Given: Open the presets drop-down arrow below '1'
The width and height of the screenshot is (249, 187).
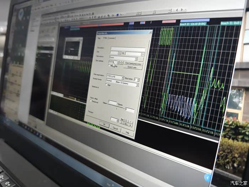Looking at the screenshot, I should click(130, 125).
